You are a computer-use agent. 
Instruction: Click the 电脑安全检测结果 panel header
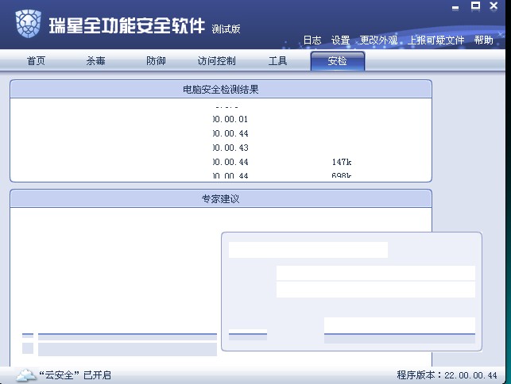pos(221,89)
